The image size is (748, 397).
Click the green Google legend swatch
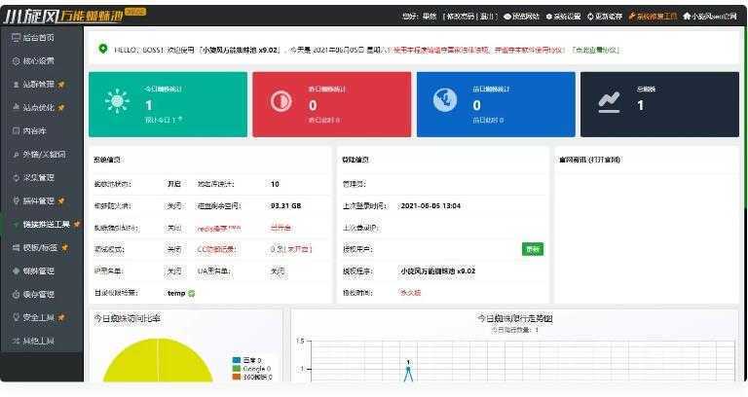pyautogui.click(x=236, y=369)
